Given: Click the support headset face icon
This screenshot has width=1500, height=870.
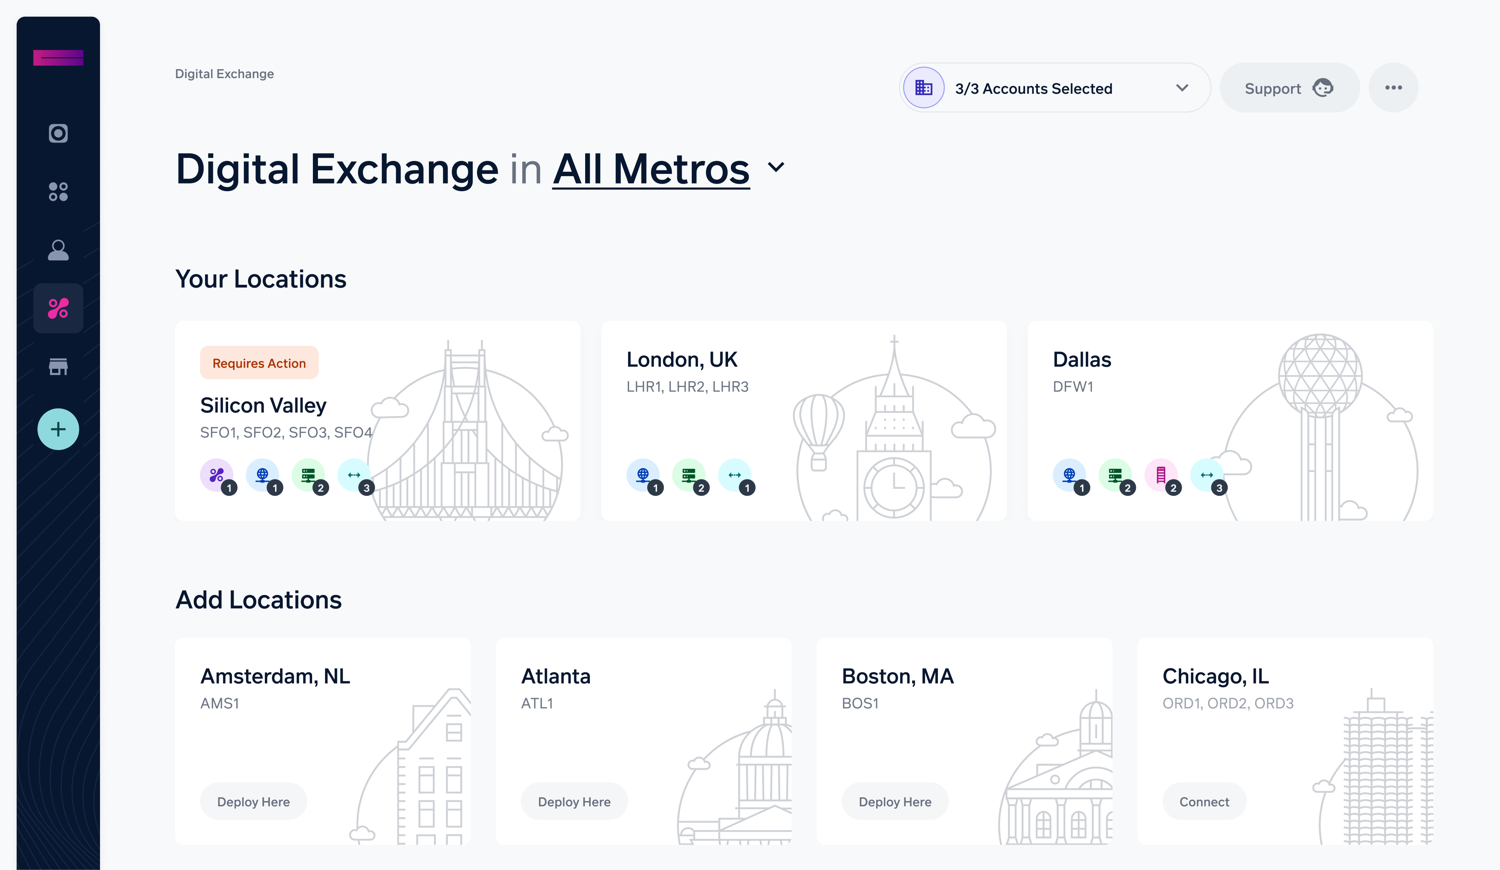Looking at the screenshot, I should click(x=1323, y=88).
